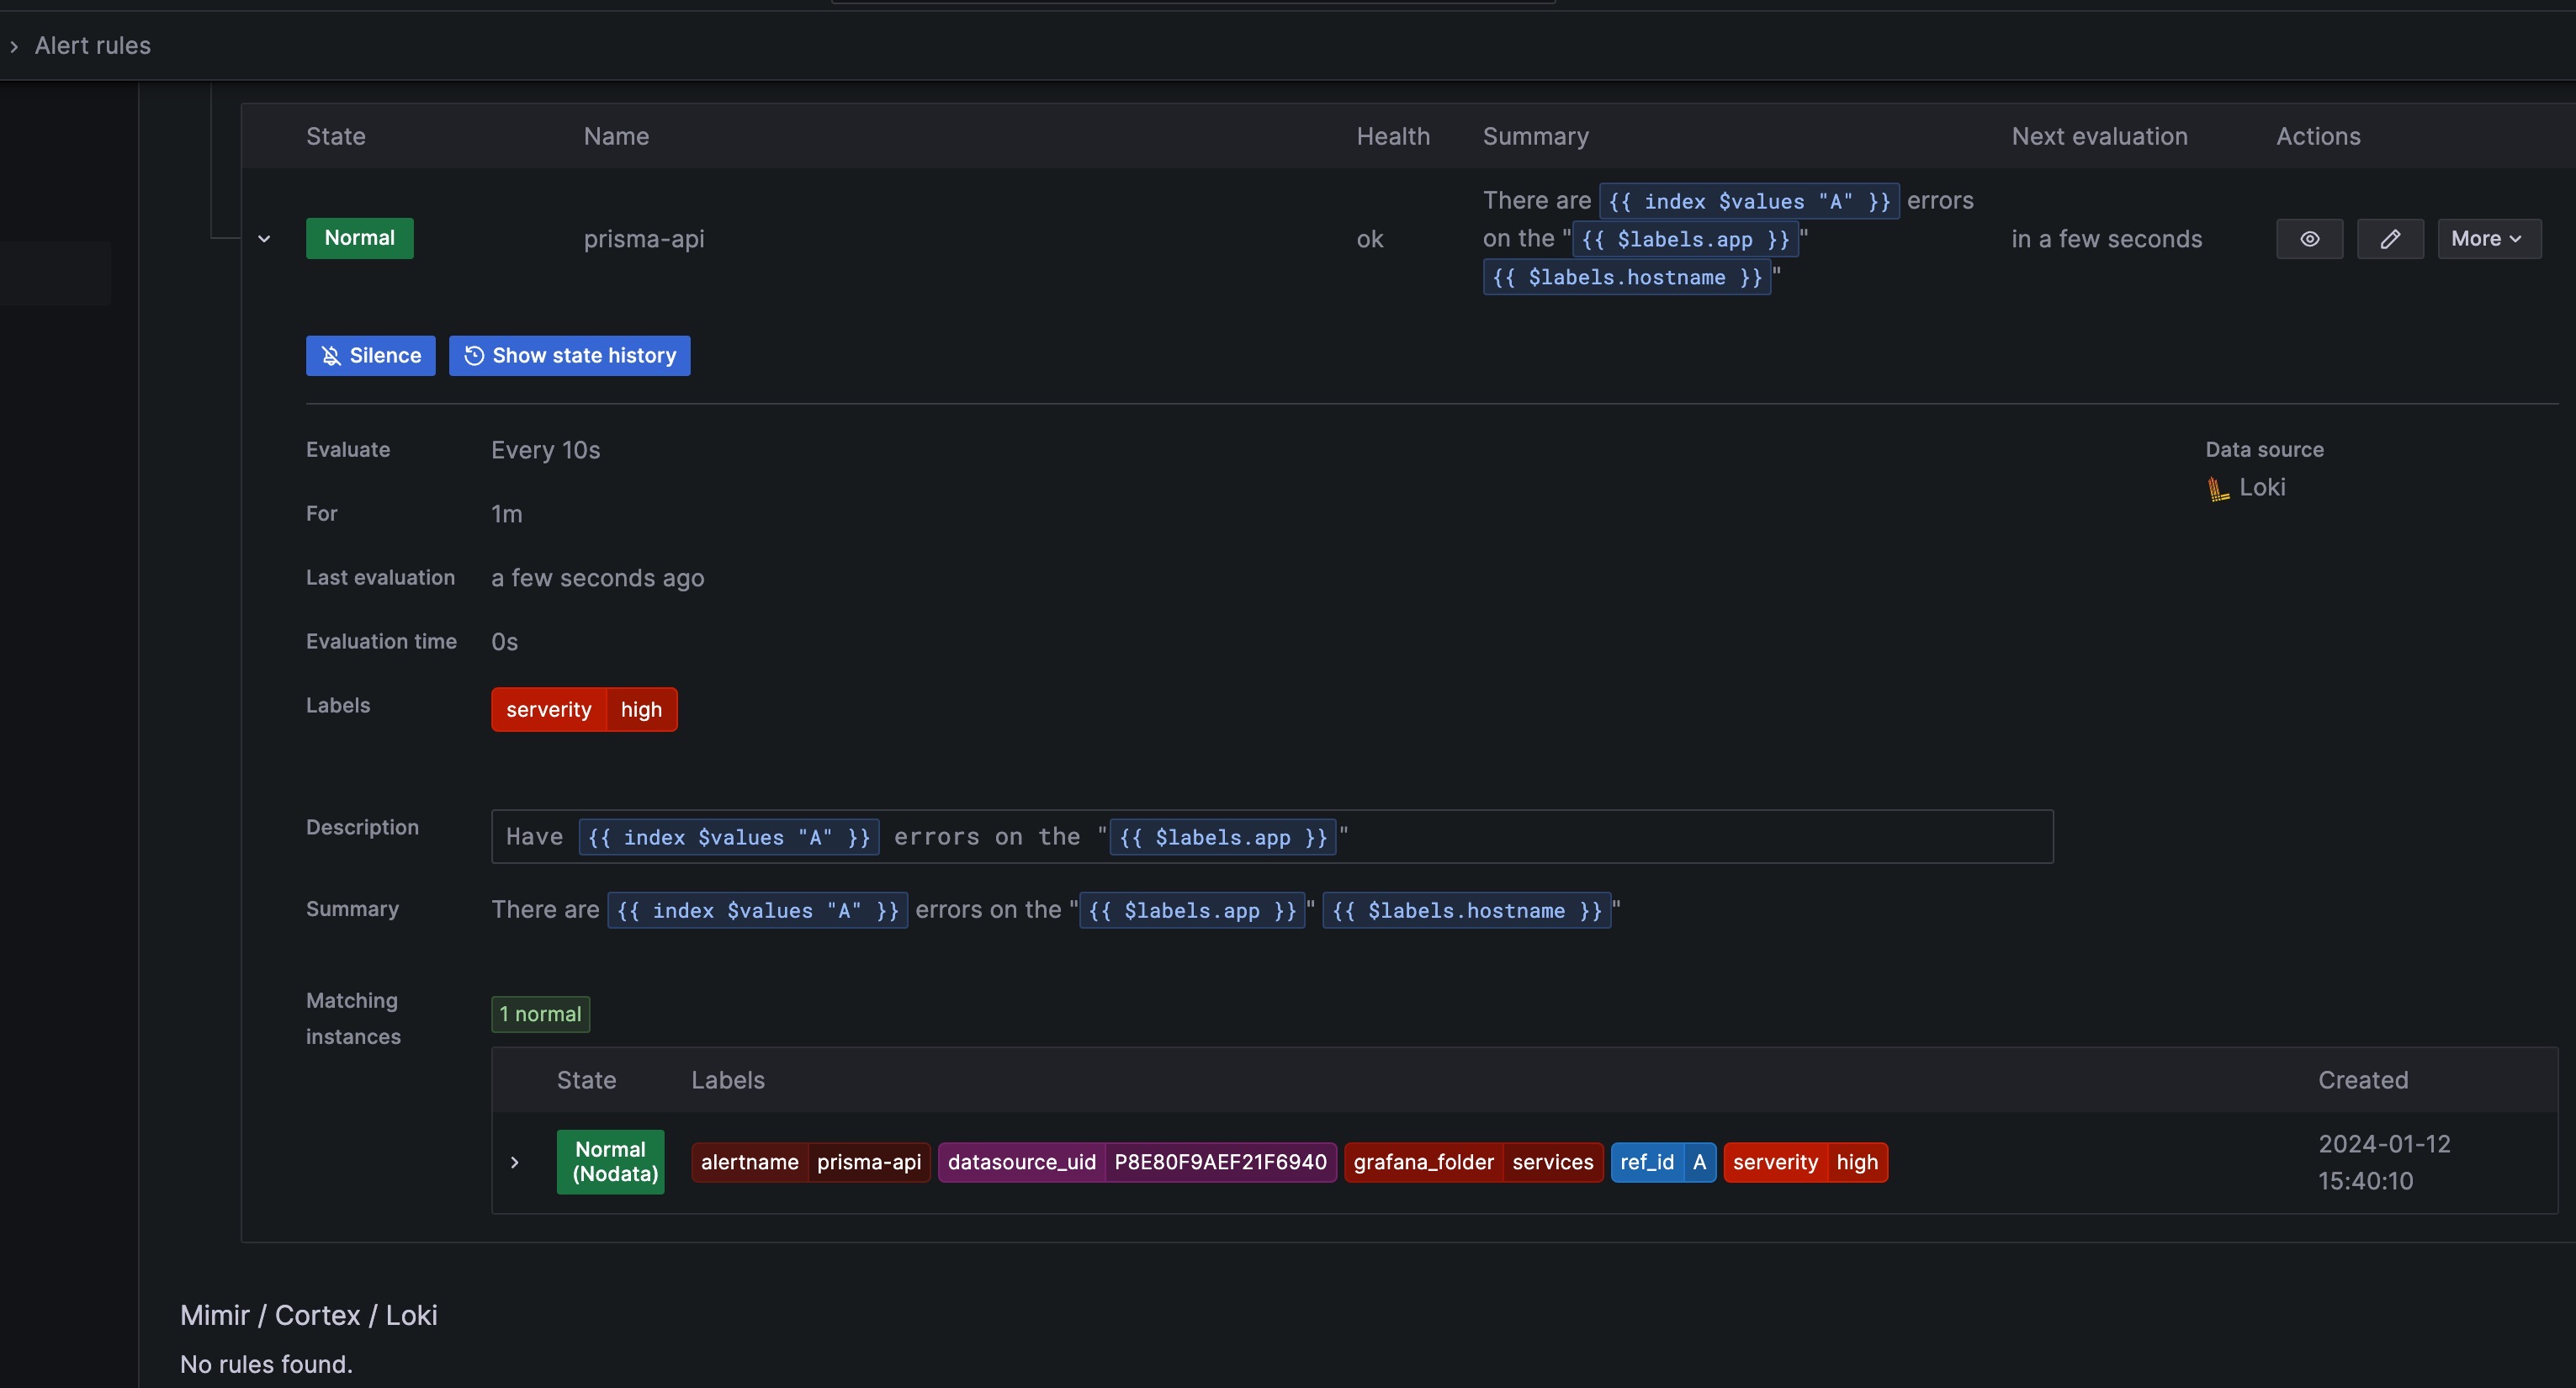Click the pencil icon to edit rule
This screenshot has width=2576, height=1388.
click(2390, 239)
